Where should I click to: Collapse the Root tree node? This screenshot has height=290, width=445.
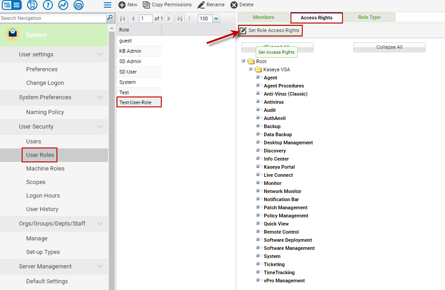(x=243, y=60)
